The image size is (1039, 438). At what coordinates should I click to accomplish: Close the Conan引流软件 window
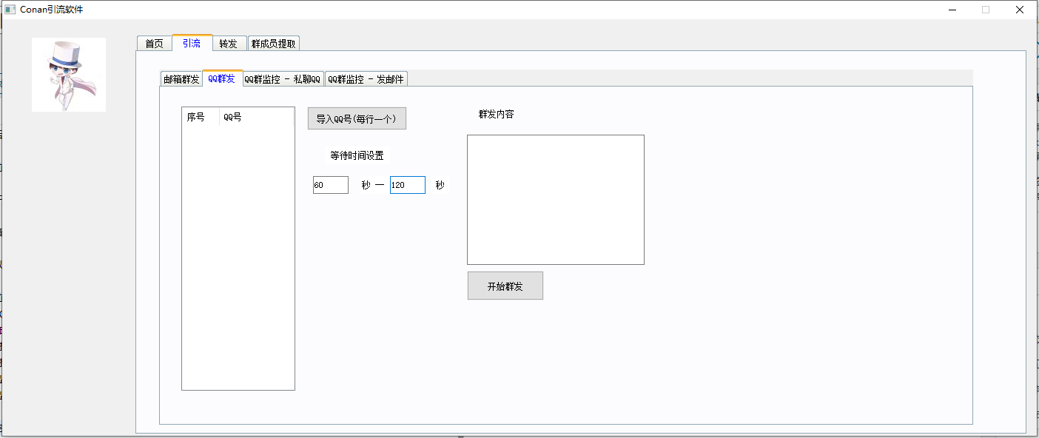point(1019,10)
